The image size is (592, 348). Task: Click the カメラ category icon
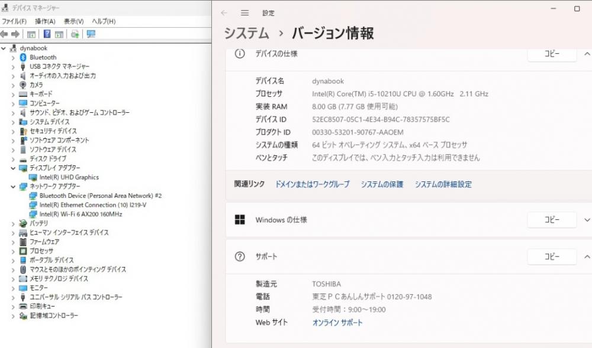23,84
